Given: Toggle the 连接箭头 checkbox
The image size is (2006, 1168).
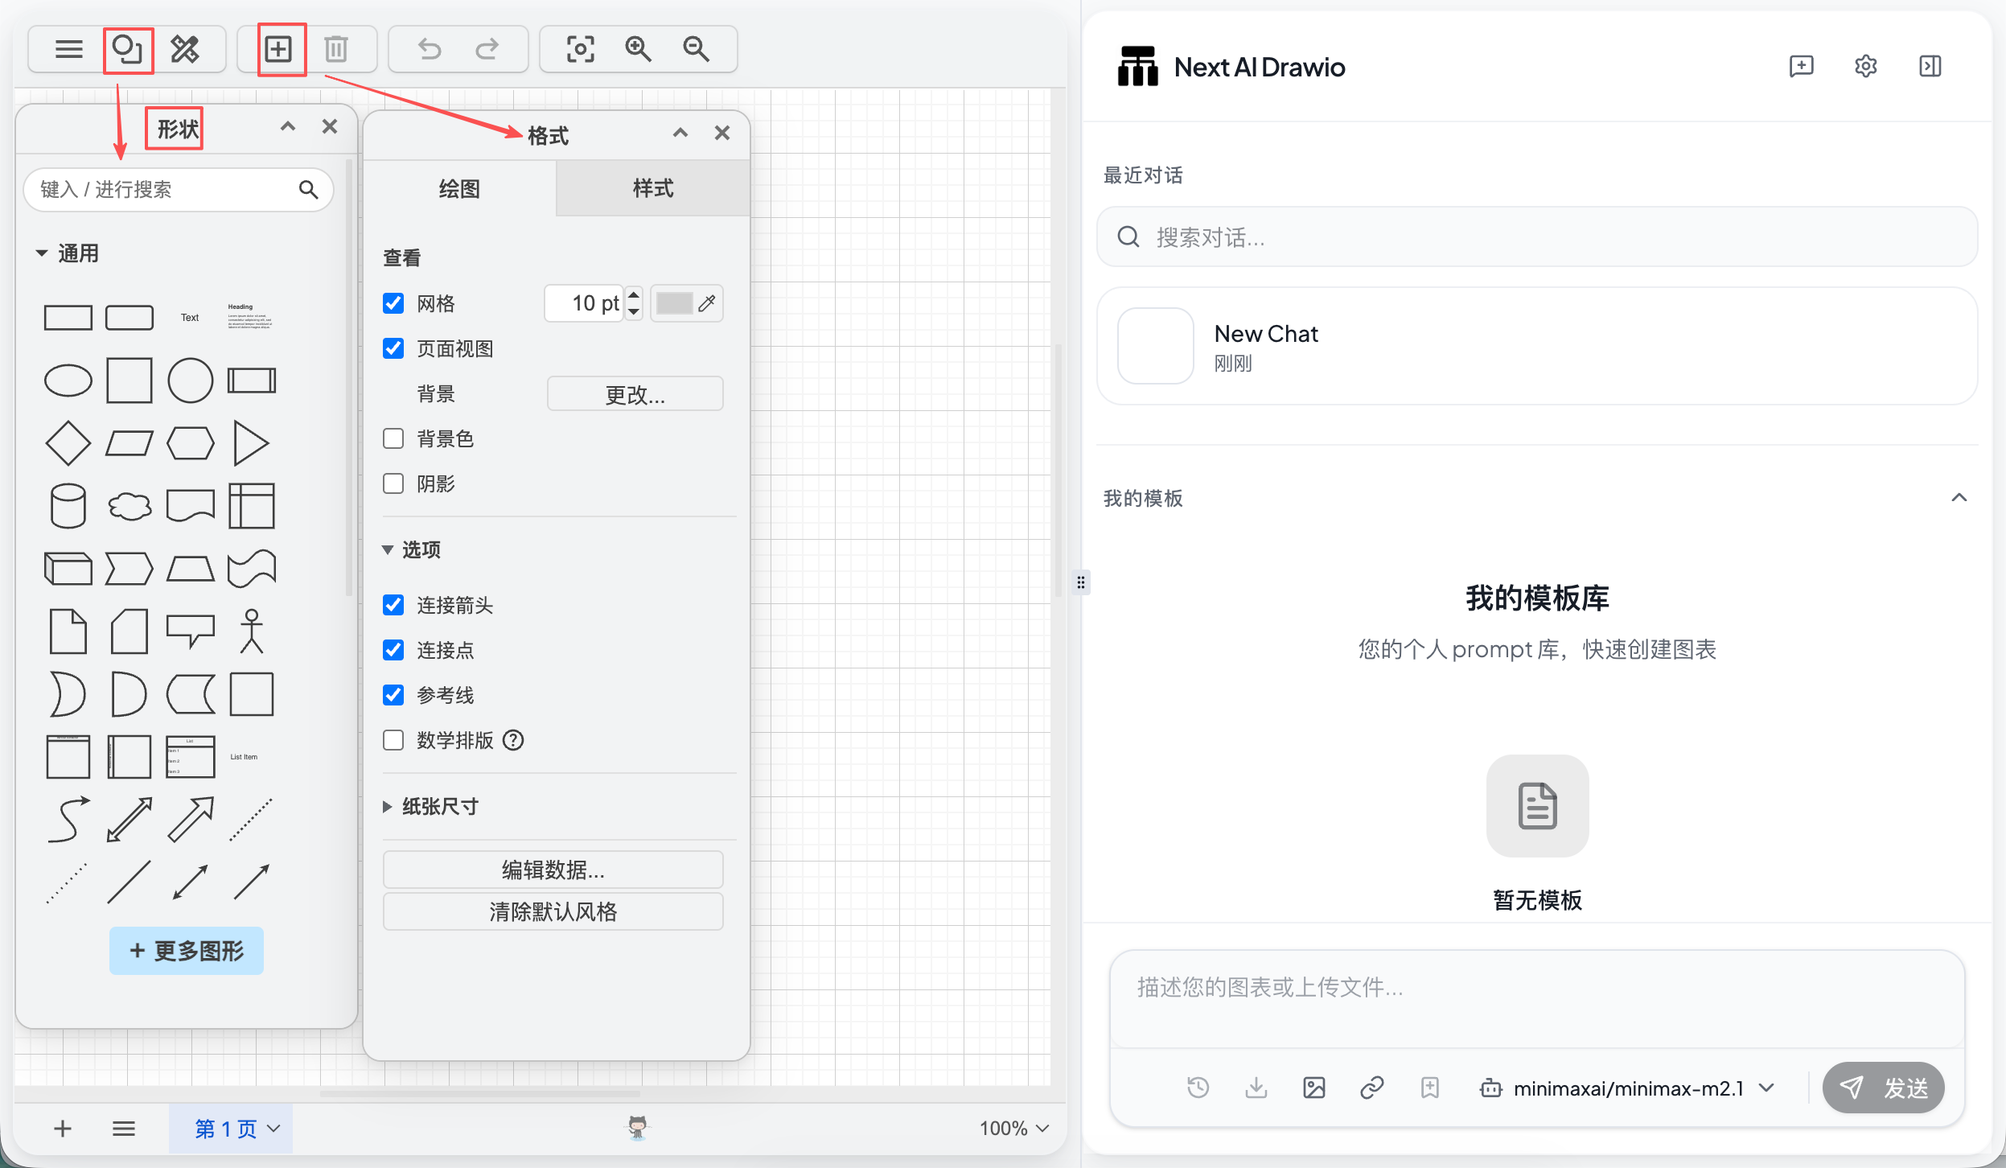Looking at the screenshot, I should 393,605.
